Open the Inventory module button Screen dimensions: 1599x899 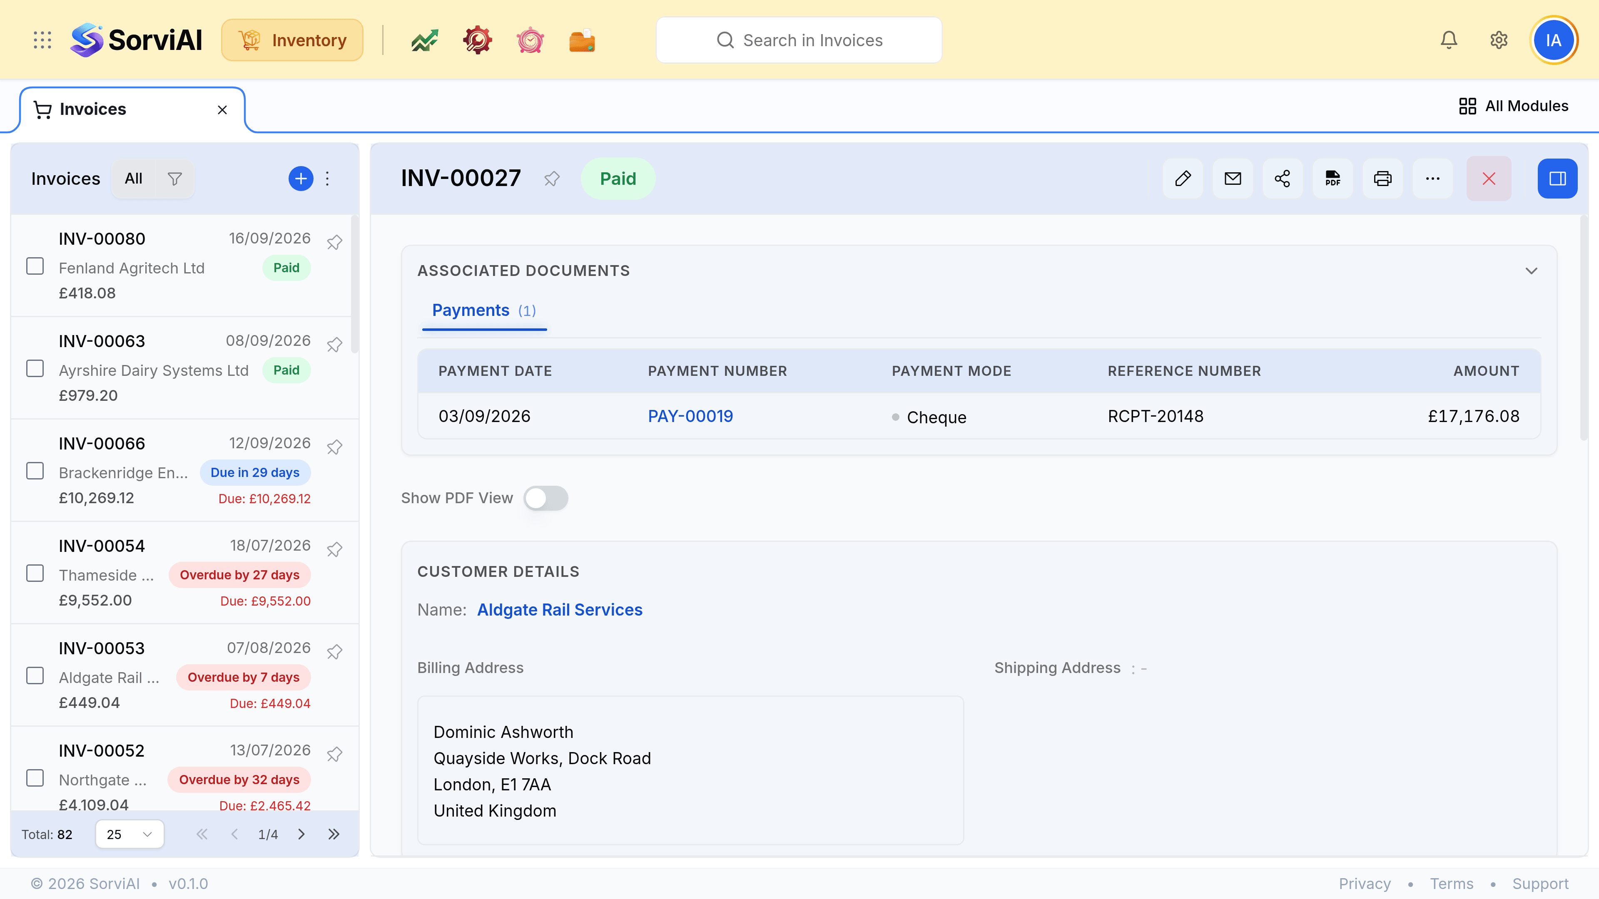click(x=292, y=40)
